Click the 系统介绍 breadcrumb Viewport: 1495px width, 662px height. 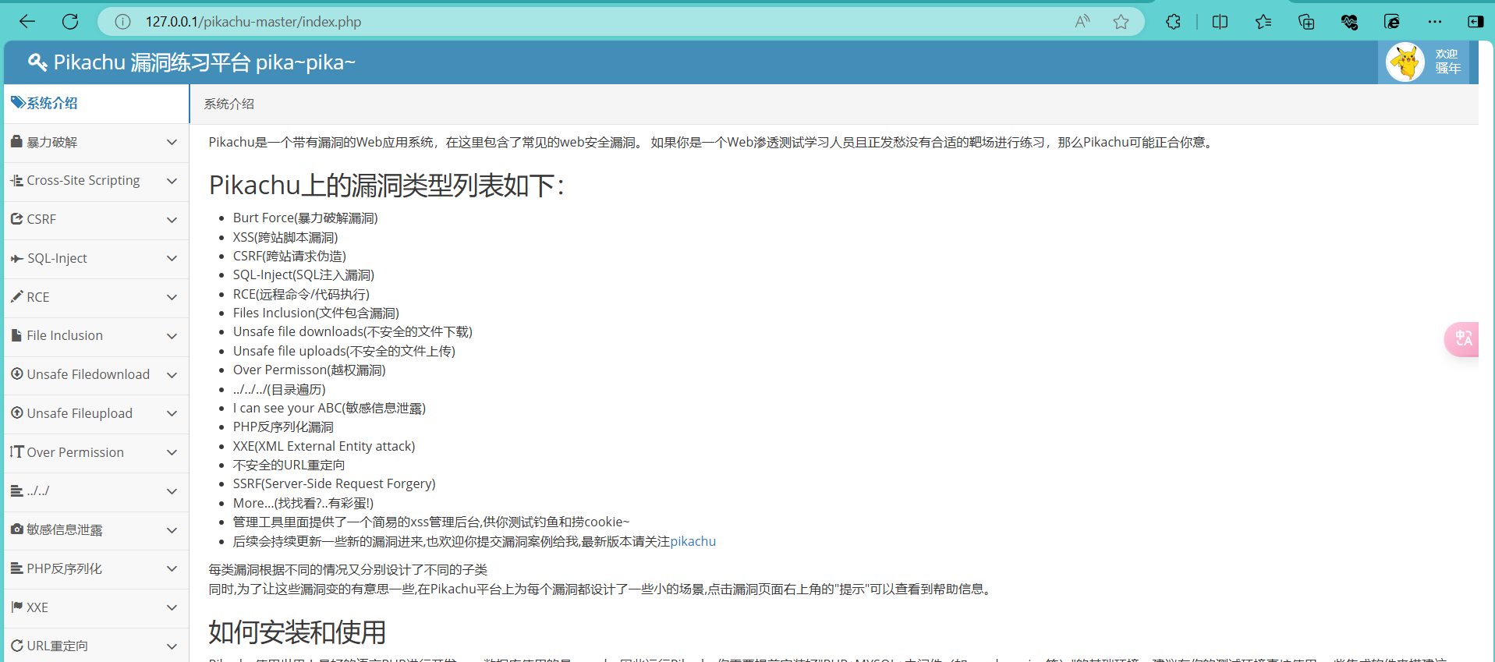coord(229,104)
